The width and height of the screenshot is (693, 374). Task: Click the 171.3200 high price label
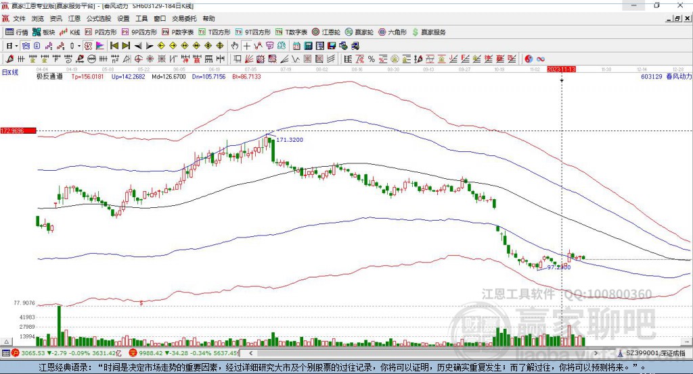(290, 139)
